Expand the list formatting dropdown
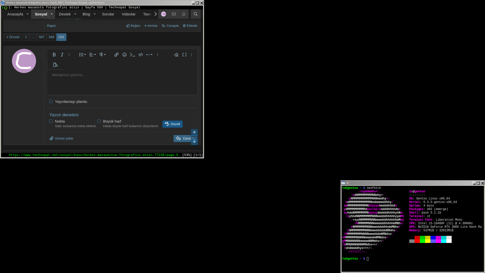The image size is (485, 273). pos(83,55)
